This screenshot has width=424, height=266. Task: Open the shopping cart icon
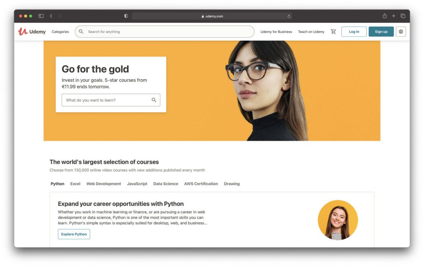click(333, 31)
